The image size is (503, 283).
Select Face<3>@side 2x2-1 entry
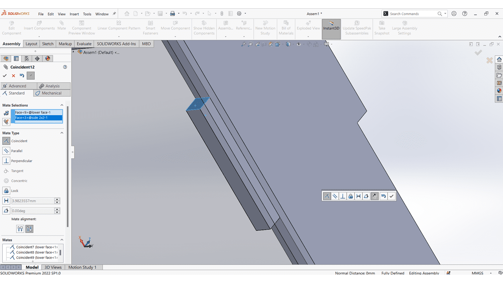[x=38, y=118]
